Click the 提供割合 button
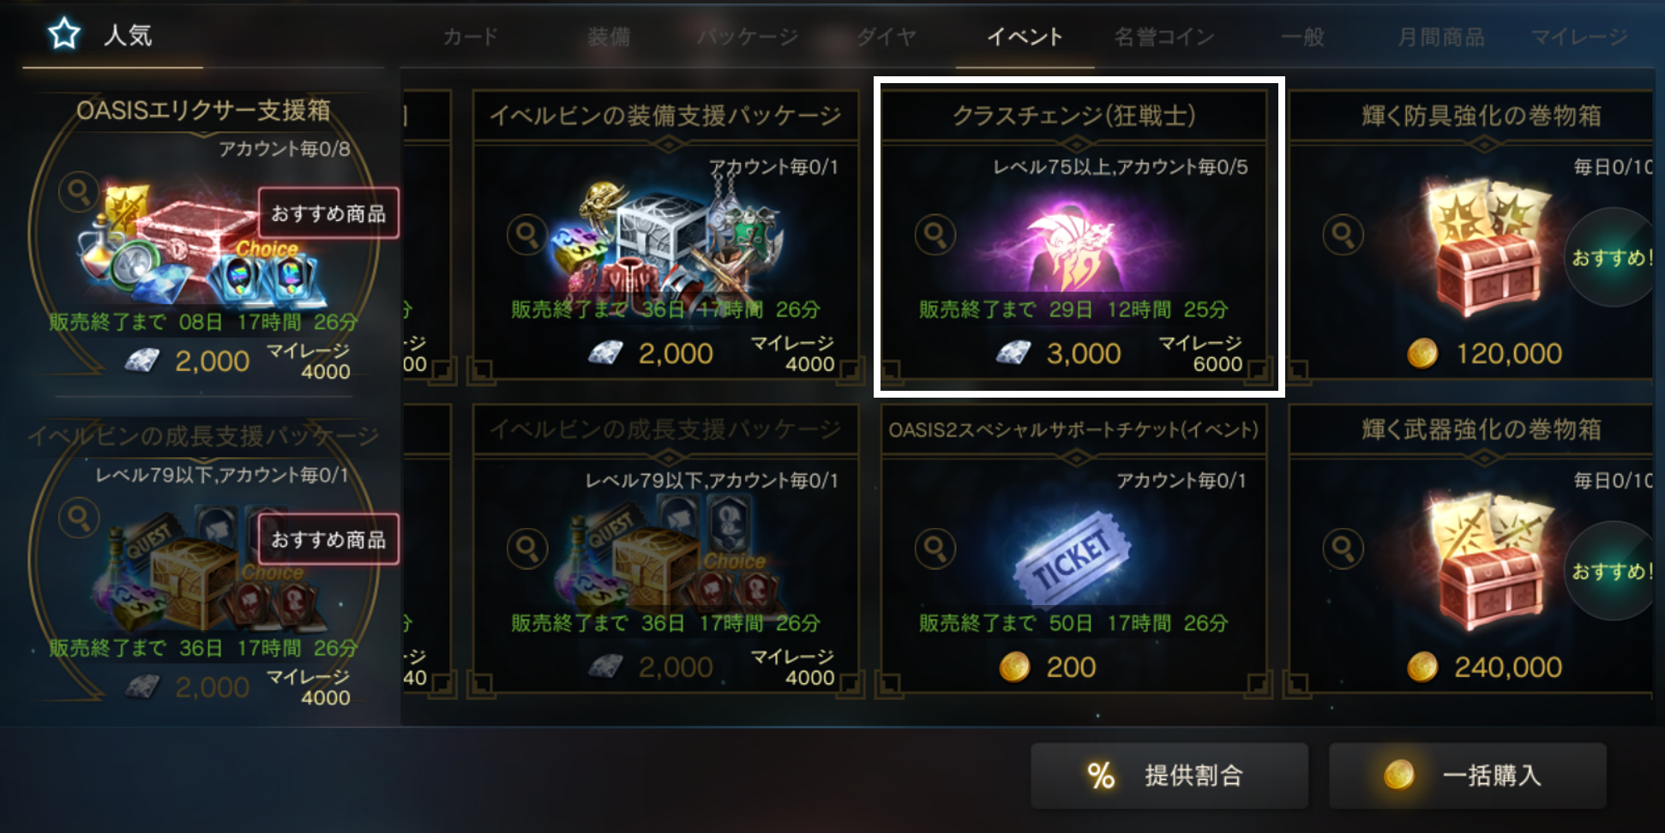The height and width of the screenshot is (833, 1665). tap(1169, 776)
